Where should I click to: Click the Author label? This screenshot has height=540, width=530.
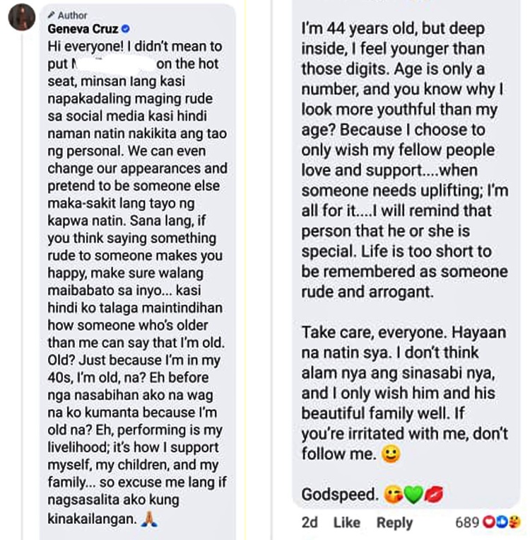(x=72, y=15)
